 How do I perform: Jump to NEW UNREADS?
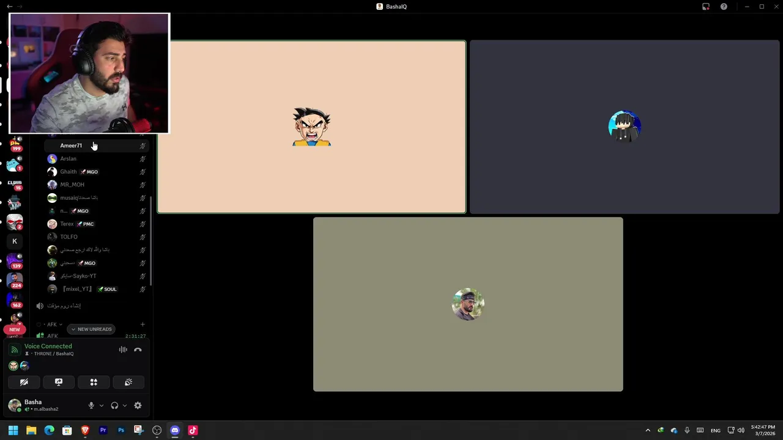click(91, 329)
